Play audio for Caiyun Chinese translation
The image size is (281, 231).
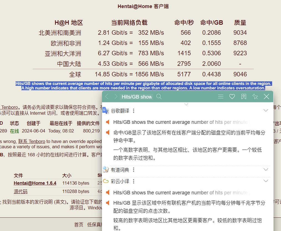108,203
